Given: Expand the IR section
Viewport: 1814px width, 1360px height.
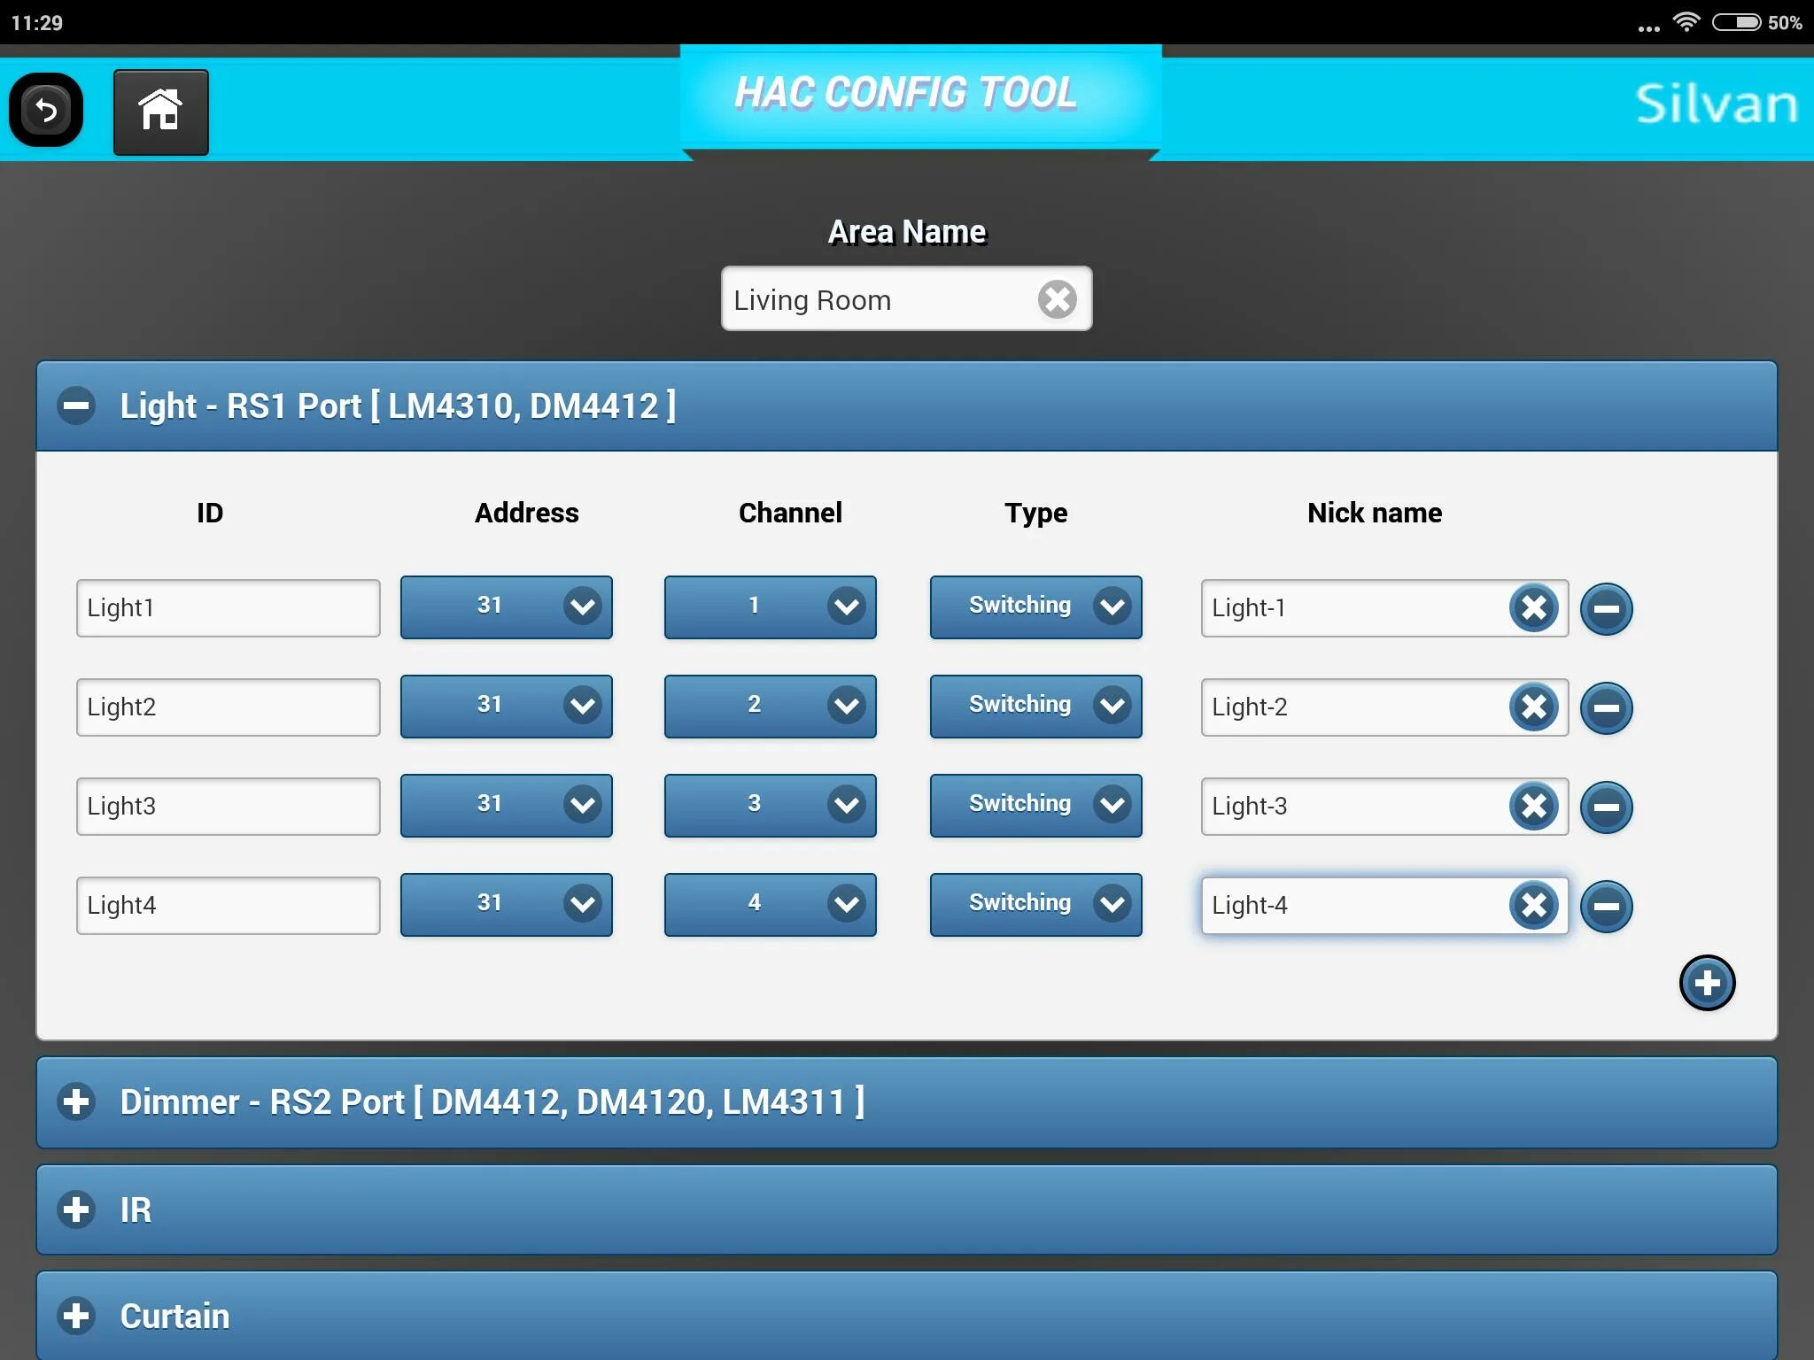Looking at the screenshot, I should [x=77, y=1209].
